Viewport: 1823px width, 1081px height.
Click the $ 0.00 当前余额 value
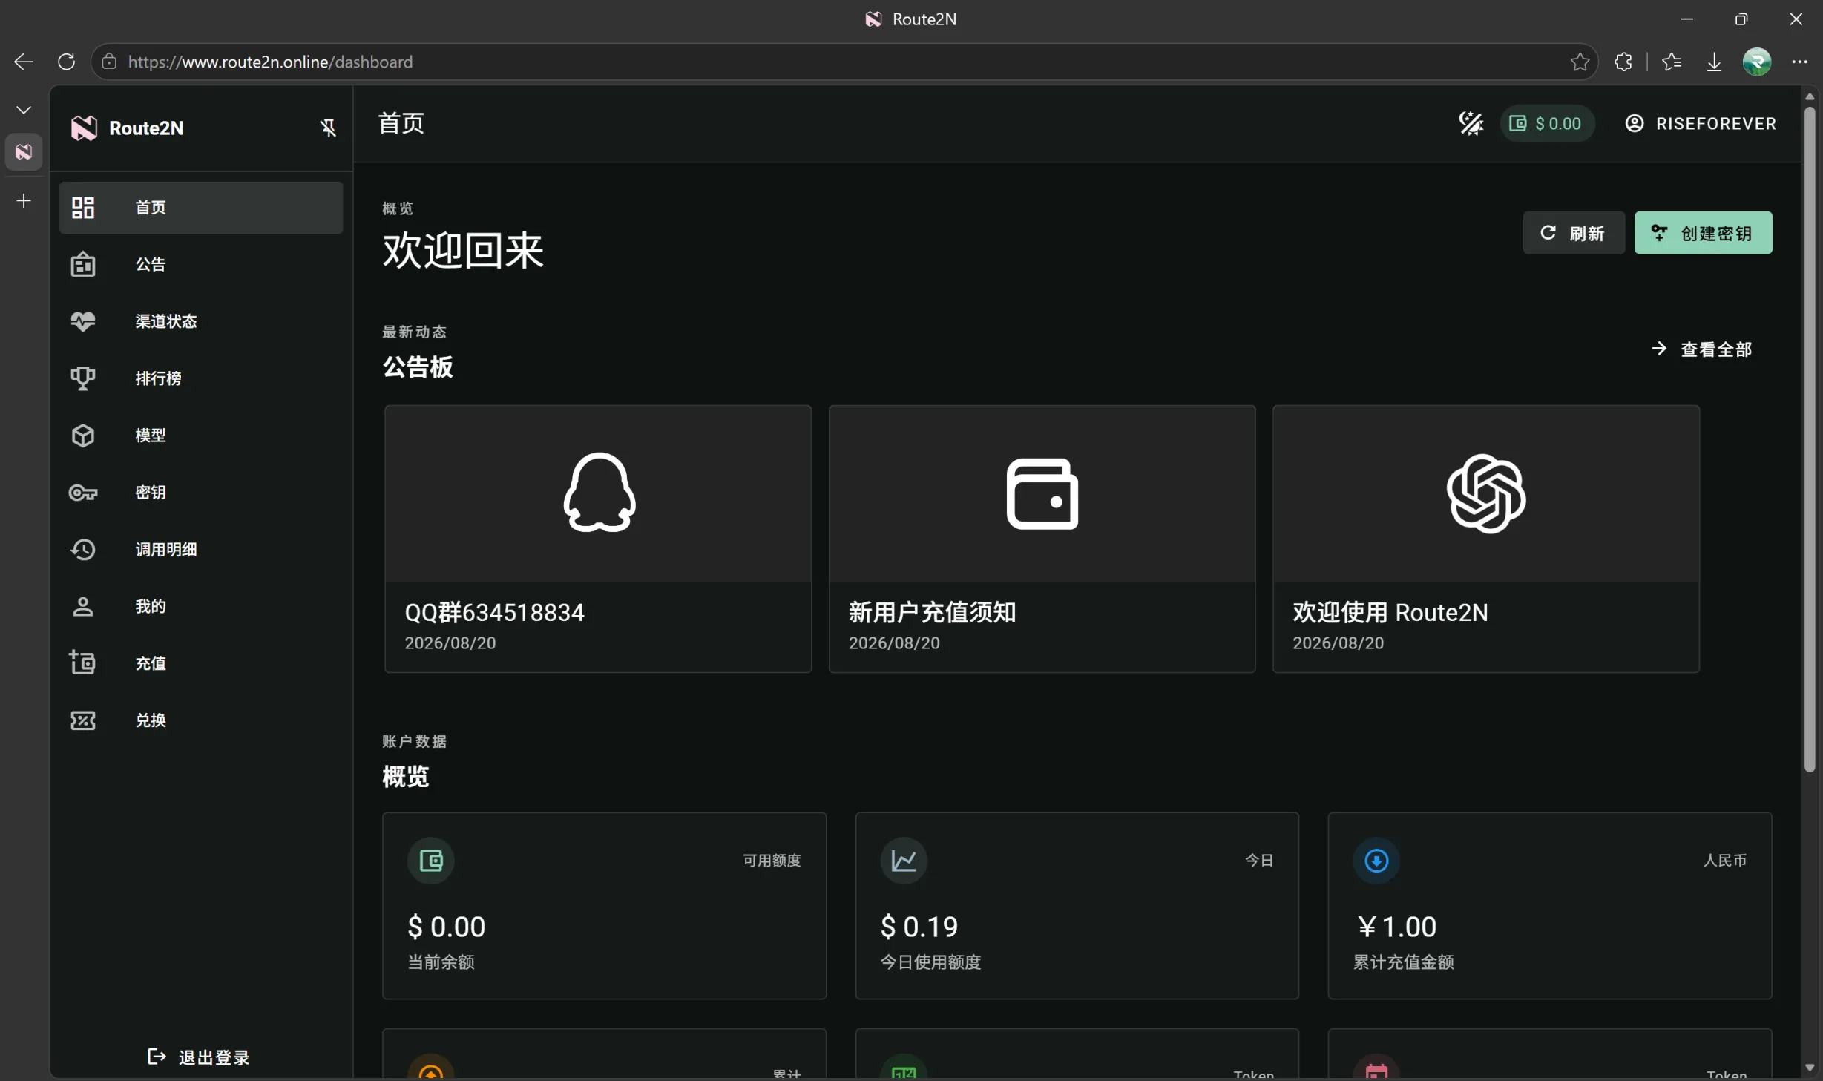click(x=447, y=927)
